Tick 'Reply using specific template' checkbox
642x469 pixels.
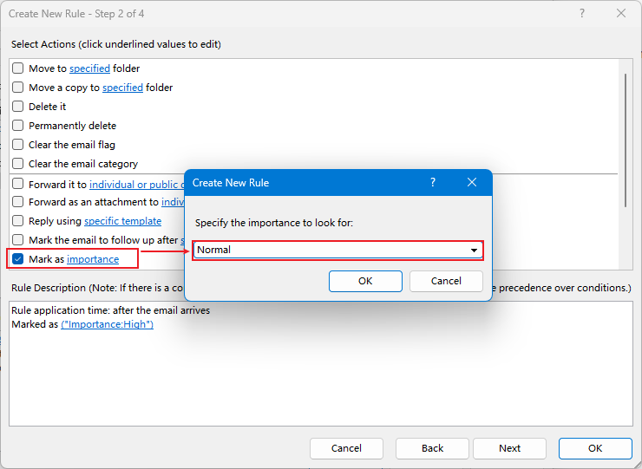click(18, 220)
